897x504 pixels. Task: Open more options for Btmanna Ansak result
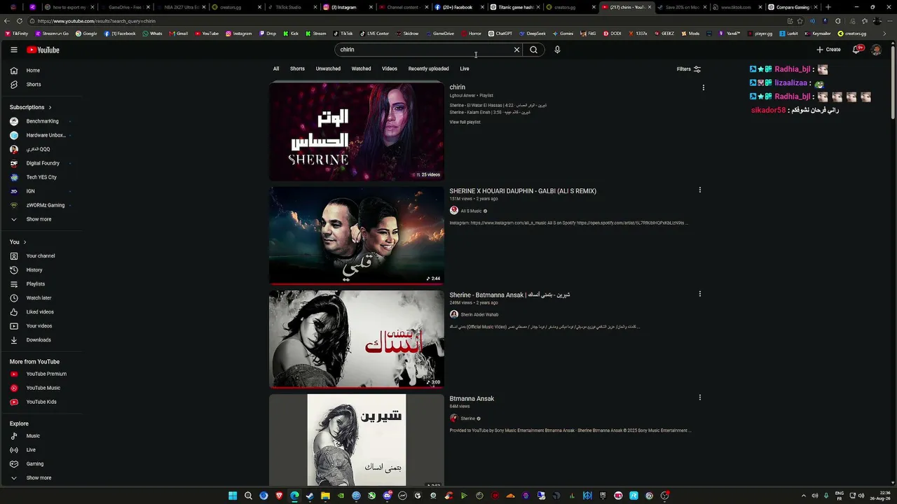699,398
